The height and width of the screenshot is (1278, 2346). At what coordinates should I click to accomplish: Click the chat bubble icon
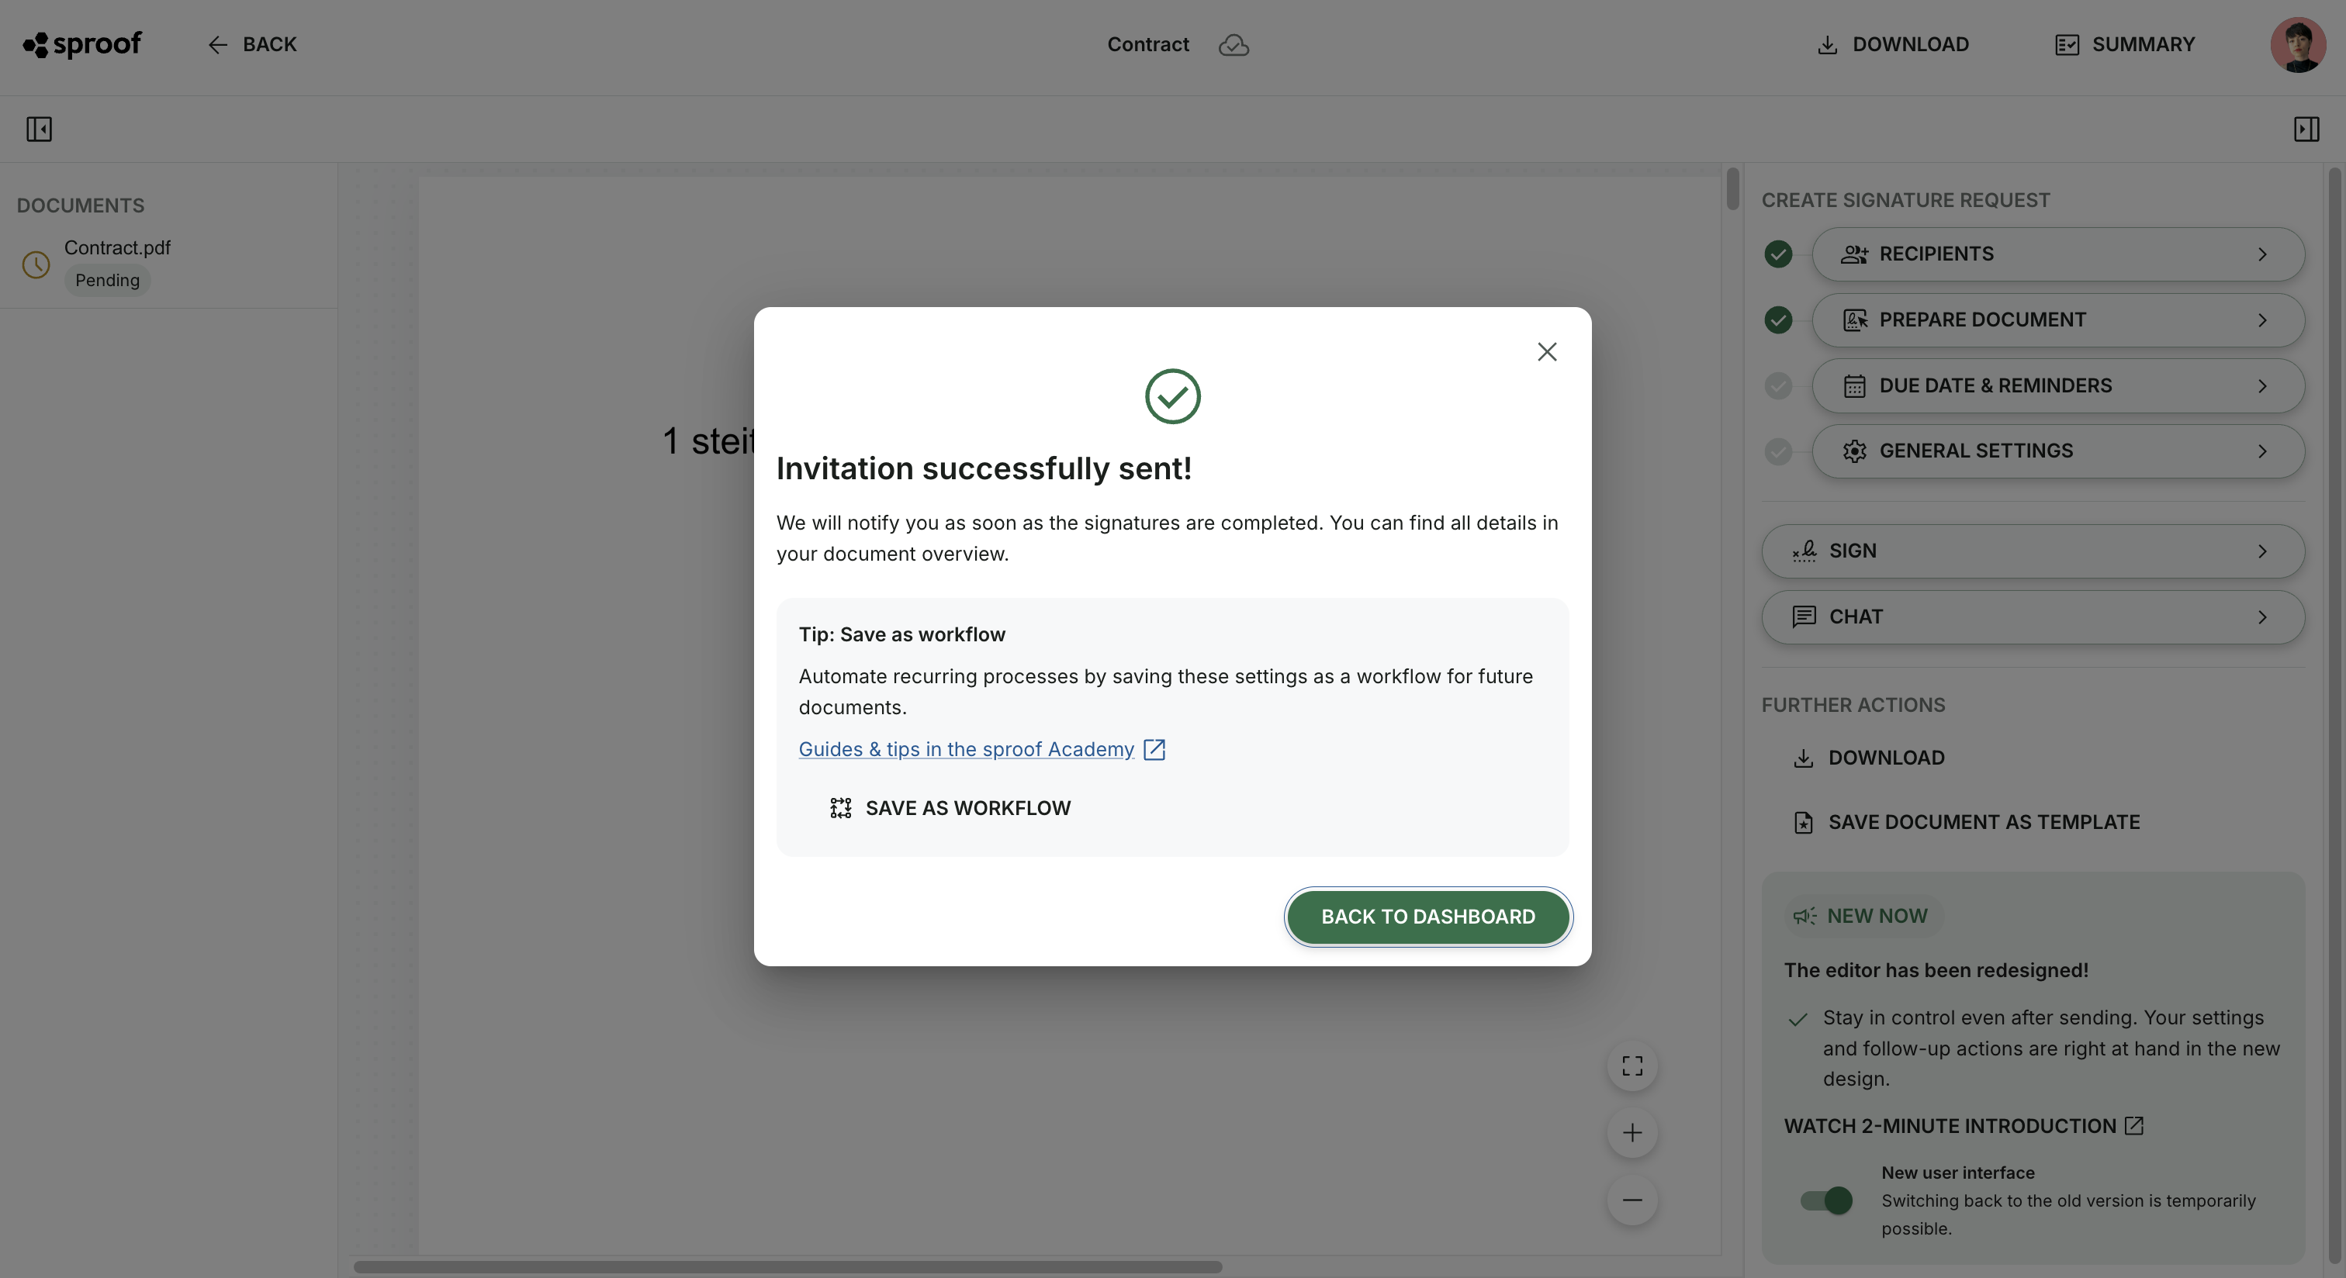1804,617
